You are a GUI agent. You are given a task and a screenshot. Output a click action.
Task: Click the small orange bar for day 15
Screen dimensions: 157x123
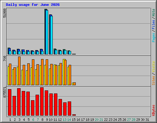click(x=75, y=84)
